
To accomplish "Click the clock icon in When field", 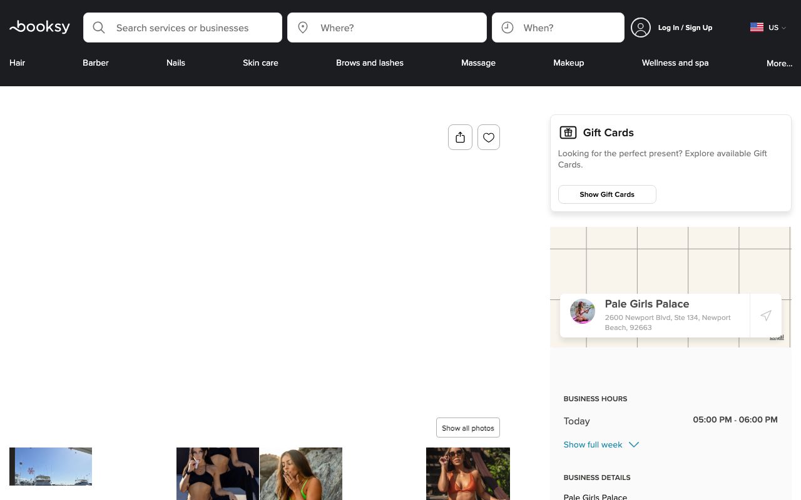I will 508,27.
